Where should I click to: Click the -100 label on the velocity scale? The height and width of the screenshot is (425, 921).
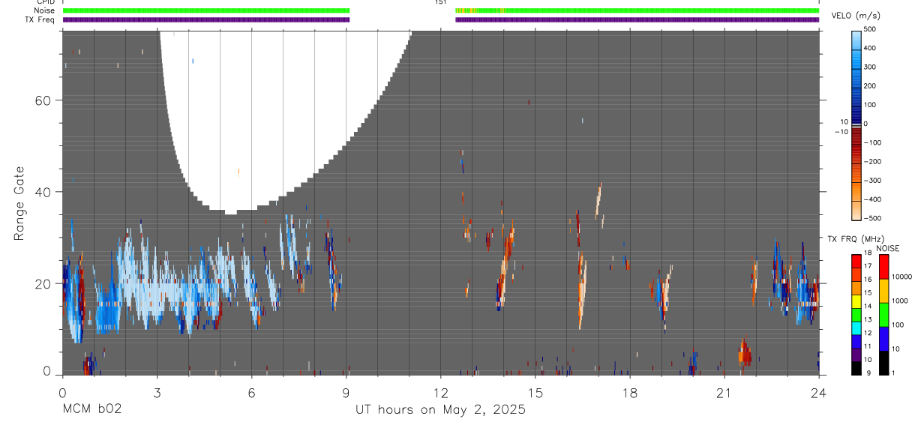pyautogui.click(x=874, y=142)
